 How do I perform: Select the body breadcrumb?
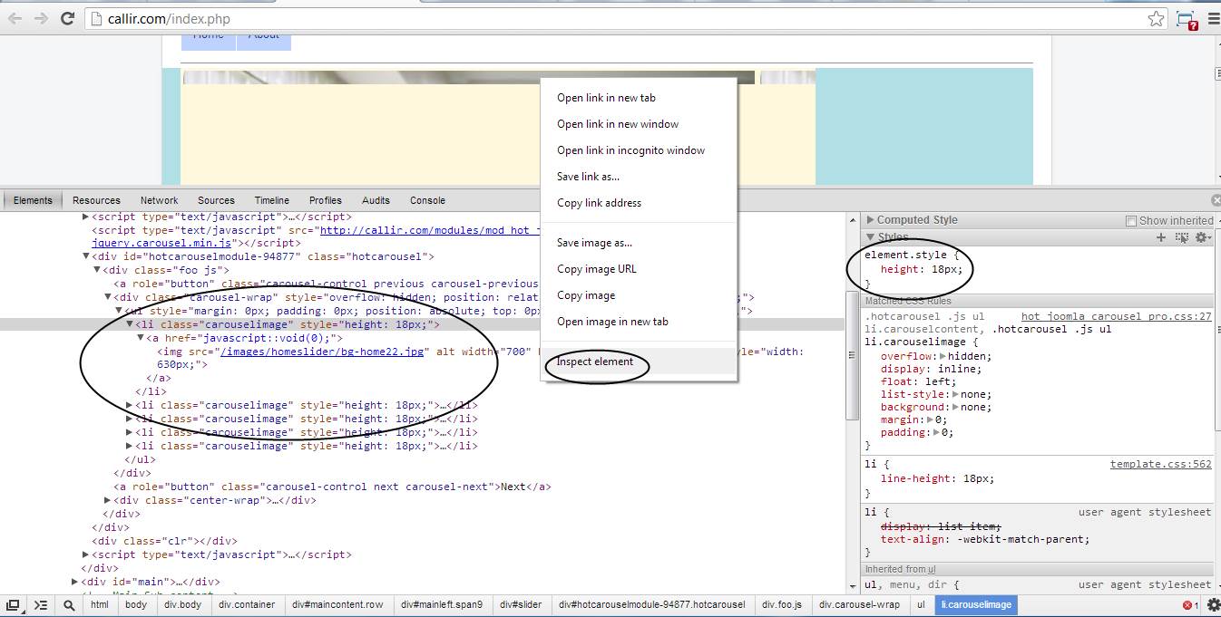pos(136,604)
